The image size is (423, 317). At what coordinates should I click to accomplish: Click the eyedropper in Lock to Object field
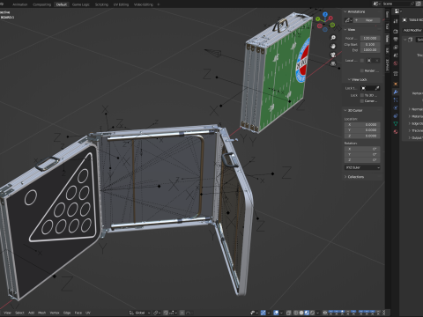(377, 88)
